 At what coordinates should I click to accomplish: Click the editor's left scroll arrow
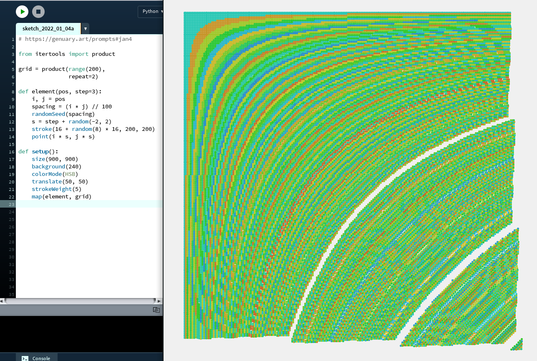click(3, 301)
